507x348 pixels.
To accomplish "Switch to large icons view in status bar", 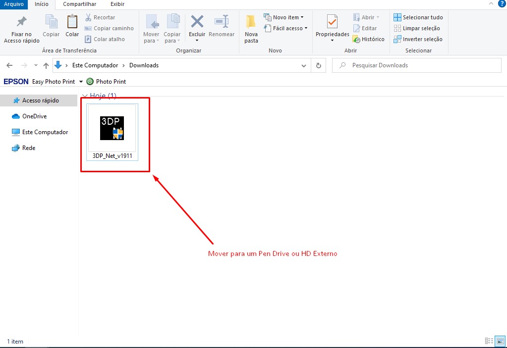I will pyautogui.click(x=500, y=341).
